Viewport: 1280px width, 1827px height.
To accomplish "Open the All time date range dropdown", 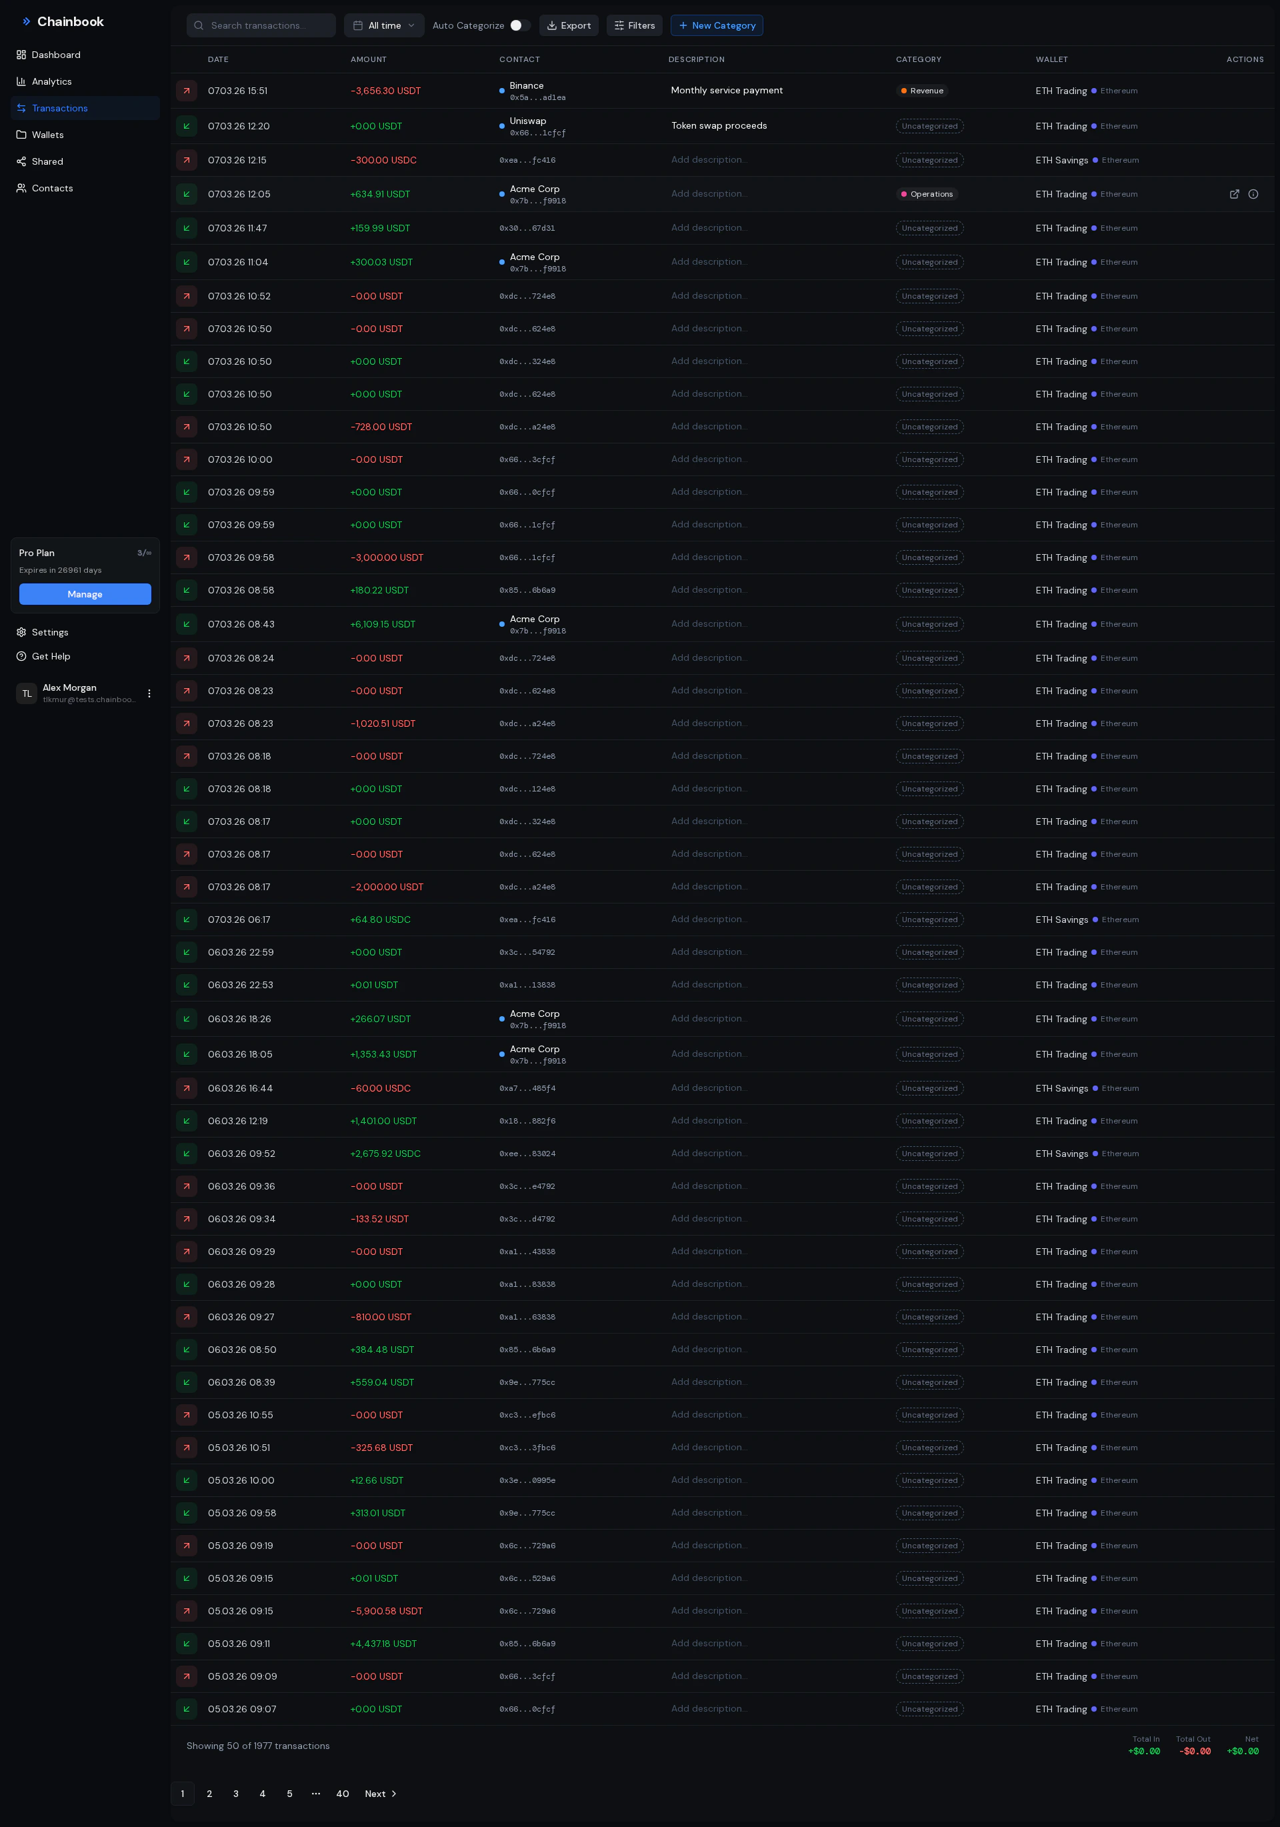I will click(384, 25).
